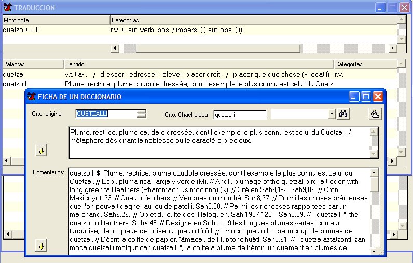
Task: Click the binoculars search icon
Action: click(344, 114)
